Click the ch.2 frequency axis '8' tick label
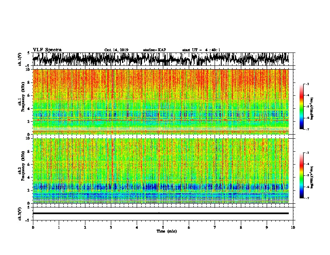Viewport: 330px width, 255px height. 29,152
